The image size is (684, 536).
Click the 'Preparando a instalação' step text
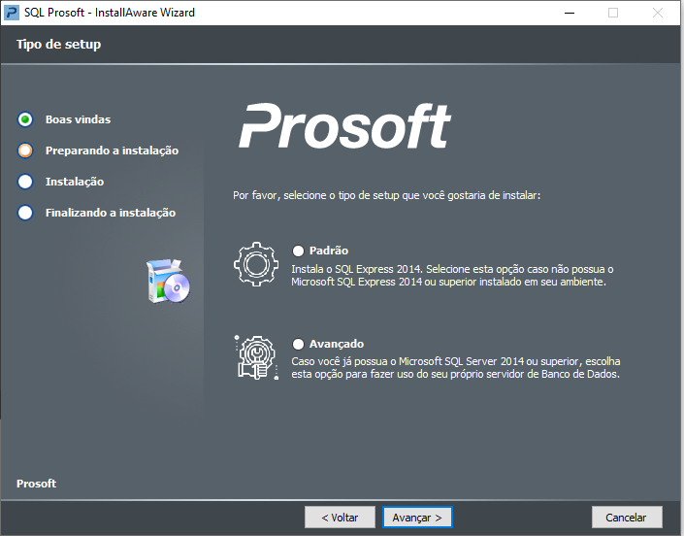coord(113,151)
